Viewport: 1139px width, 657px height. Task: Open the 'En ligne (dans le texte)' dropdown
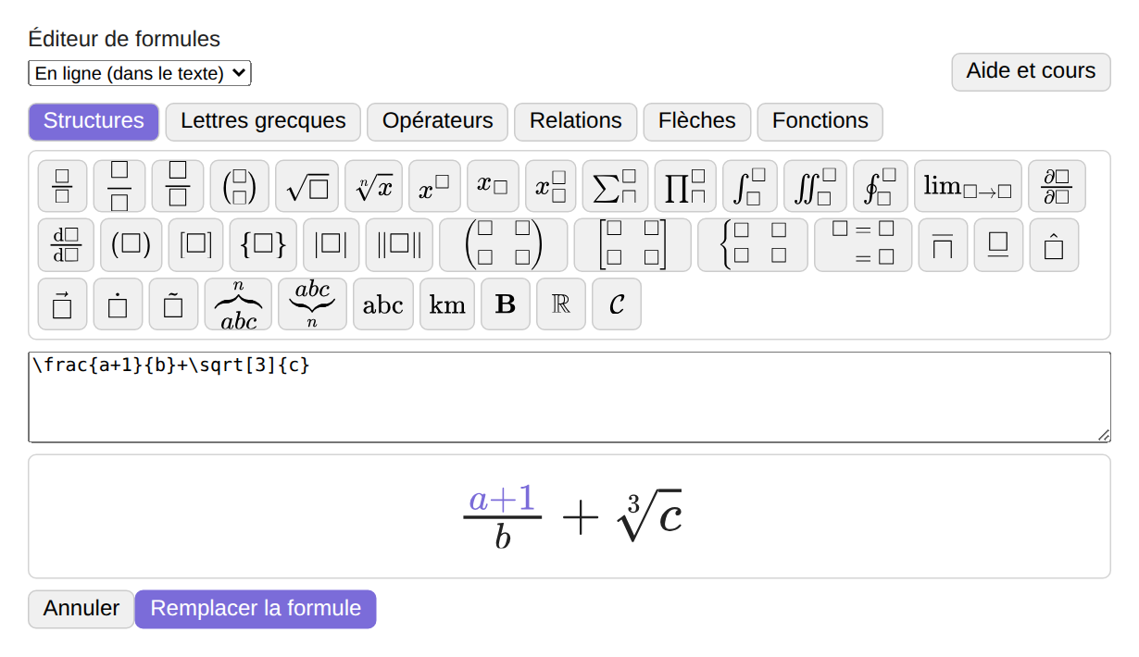(x=140, y=73)
